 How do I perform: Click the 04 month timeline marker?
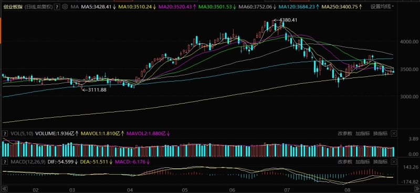pyautogui.click(x=130, y=190)
